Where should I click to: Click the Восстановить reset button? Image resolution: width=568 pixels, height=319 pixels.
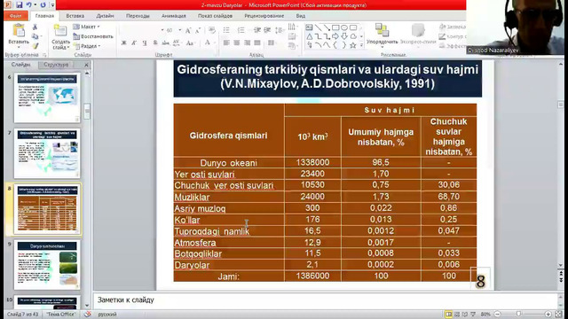coord(93,36)
